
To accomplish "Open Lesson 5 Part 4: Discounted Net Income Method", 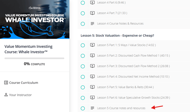I will [133, 77].
